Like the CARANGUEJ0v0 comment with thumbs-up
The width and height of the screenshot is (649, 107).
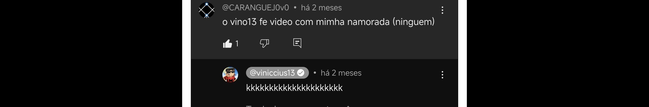pos(227,43)
